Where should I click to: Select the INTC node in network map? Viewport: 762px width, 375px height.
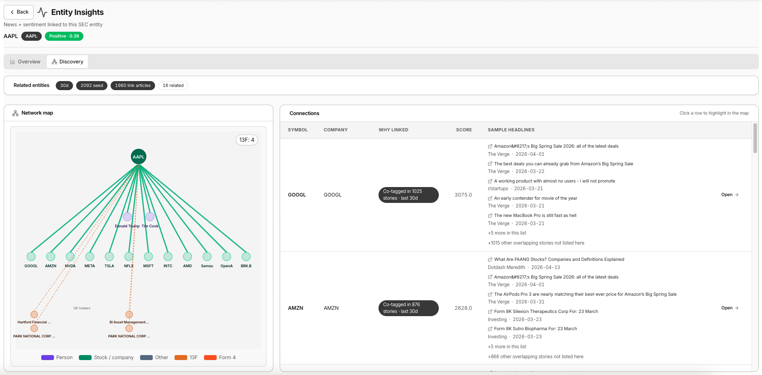click(x=168, y=257)
